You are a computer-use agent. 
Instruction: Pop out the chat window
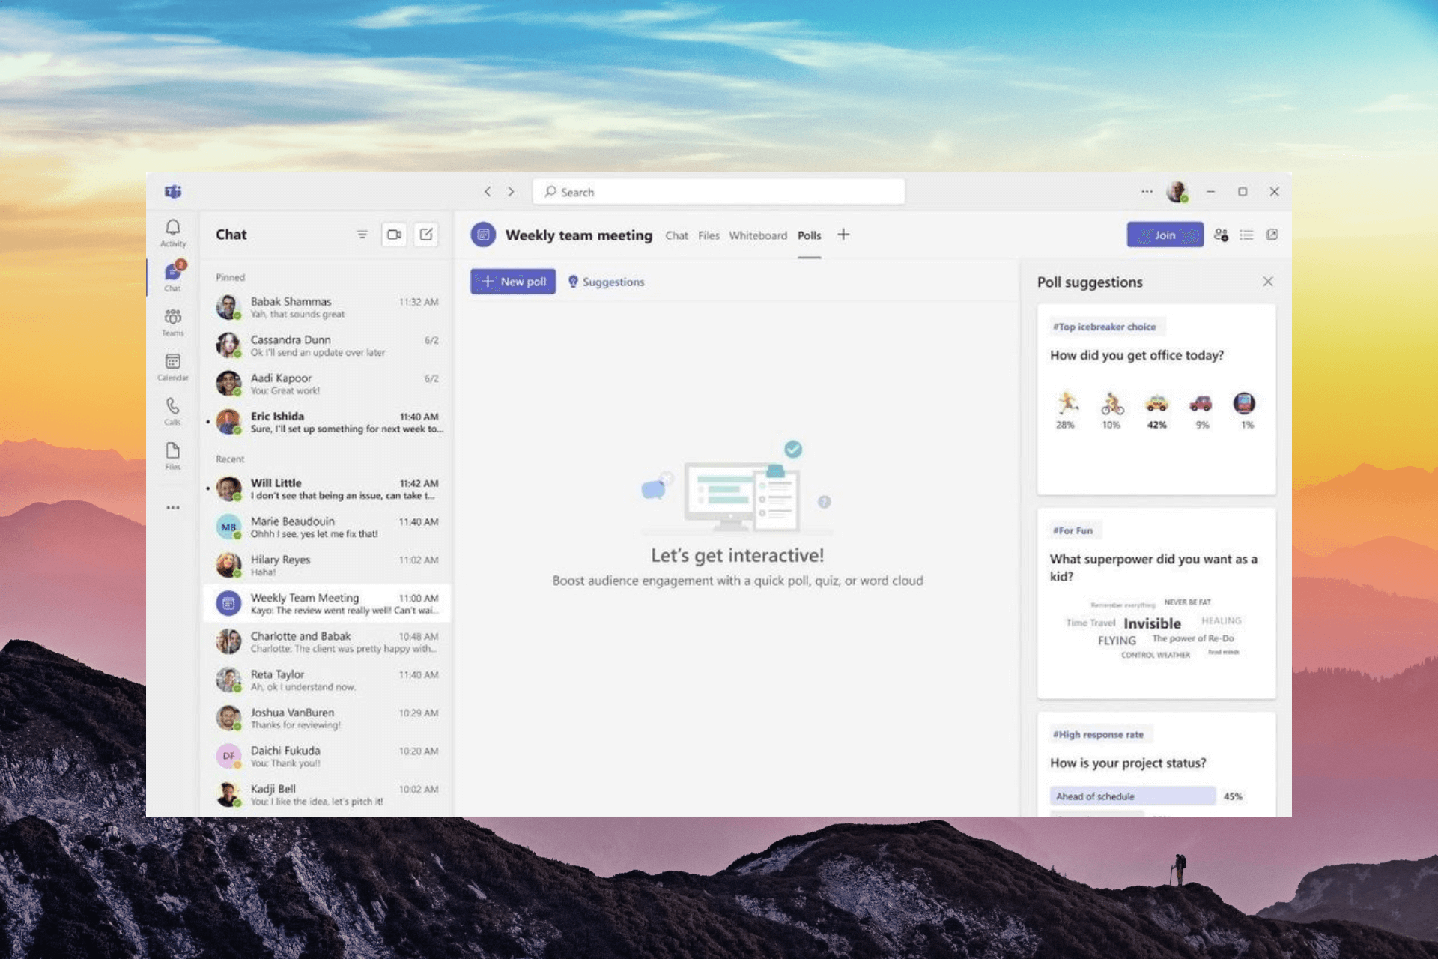click(1272, 235)
